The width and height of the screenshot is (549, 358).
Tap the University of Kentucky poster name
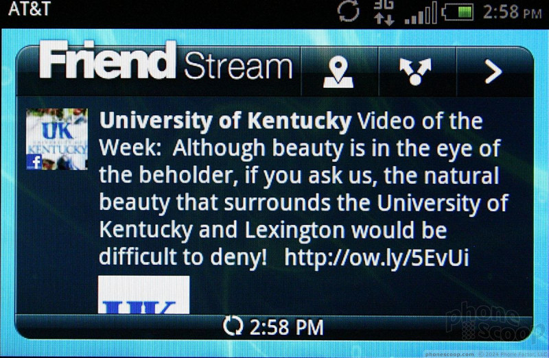click(x=225, y=121)
